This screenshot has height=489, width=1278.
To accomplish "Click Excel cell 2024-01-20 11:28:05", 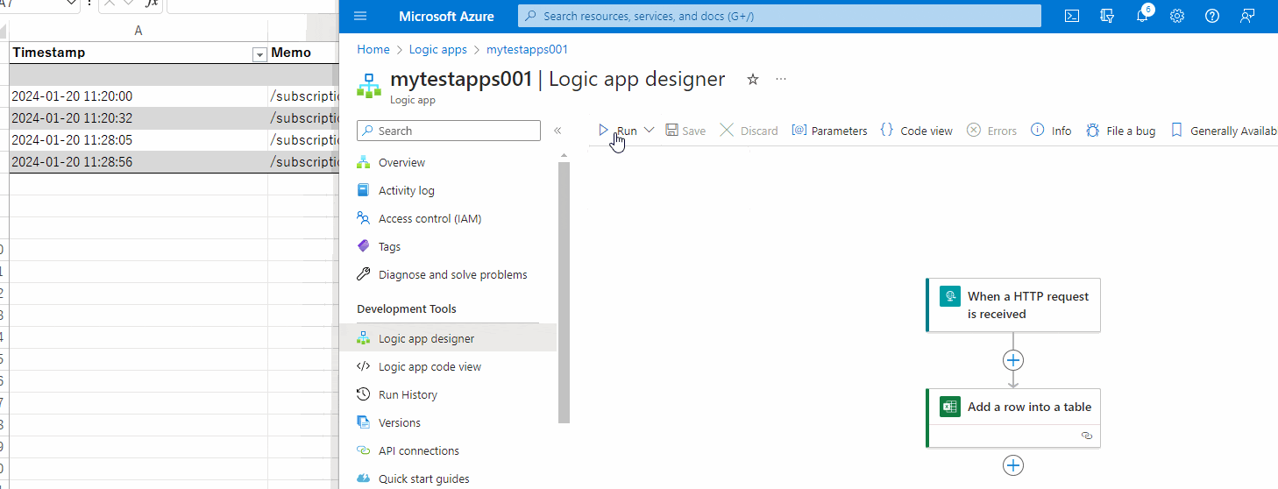I will (138, 140).
